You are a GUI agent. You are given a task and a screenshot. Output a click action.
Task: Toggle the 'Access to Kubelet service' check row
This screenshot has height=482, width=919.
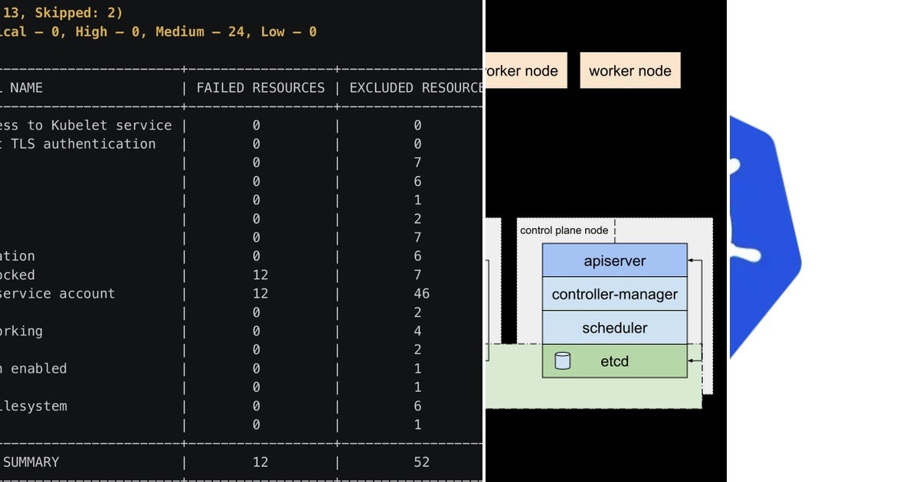[x=86, y=125]
